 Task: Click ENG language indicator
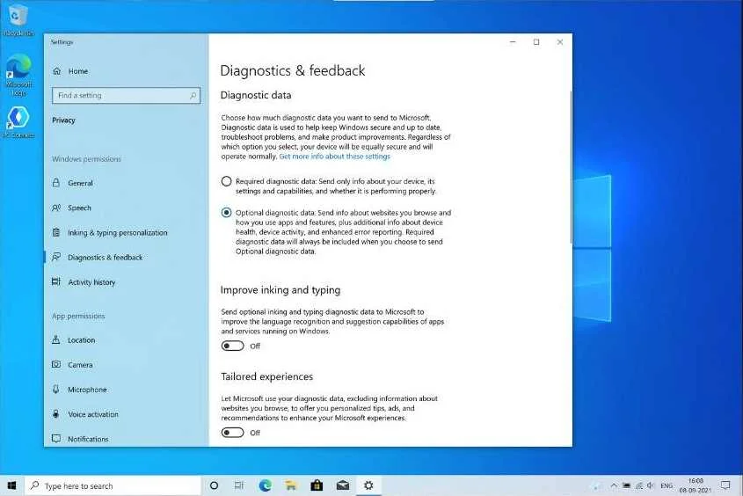(667, 485)
